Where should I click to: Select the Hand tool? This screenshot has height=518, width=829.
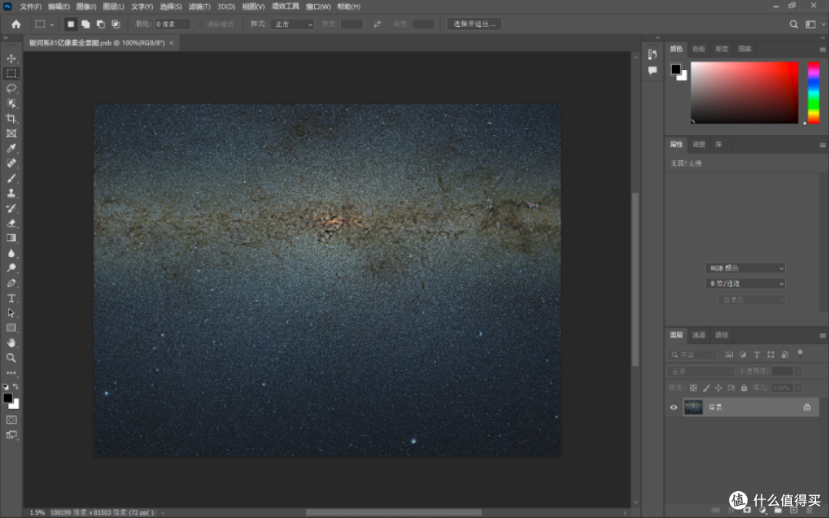pos(11,343)
